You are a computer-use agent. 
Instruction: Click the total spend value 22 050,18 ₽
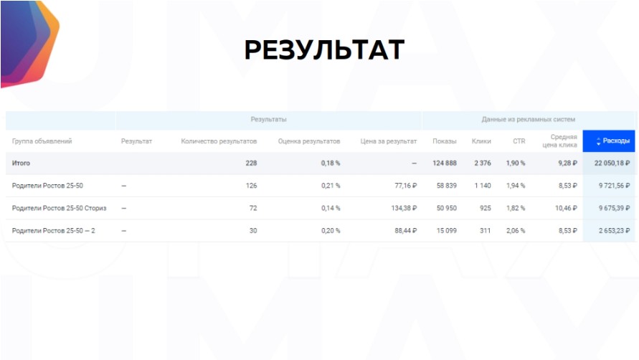[x=612, y=164]
